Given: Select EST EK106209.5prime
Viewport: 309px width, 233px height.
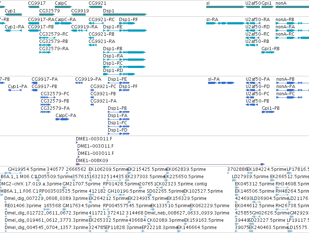Looking at the screenshot, I should 109,169.
